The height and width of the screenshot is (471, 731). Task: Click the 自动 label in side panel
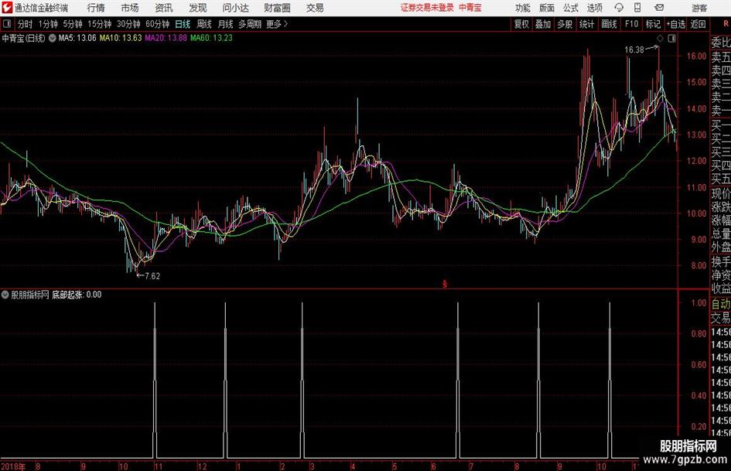click(721, 304)
